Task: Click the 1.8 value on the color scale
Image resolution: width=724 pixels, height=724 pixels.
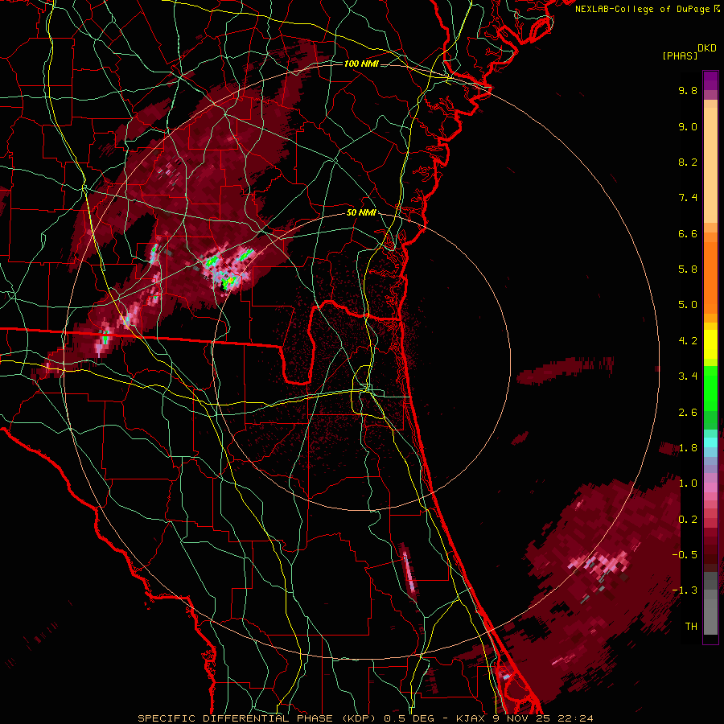Action: (688, 448)
